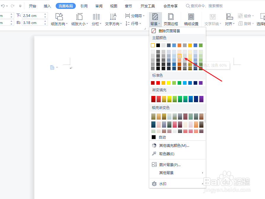Choose 图片背景(P)... picture background
Screen dimensions: 265x199
[x=177, y=165]
